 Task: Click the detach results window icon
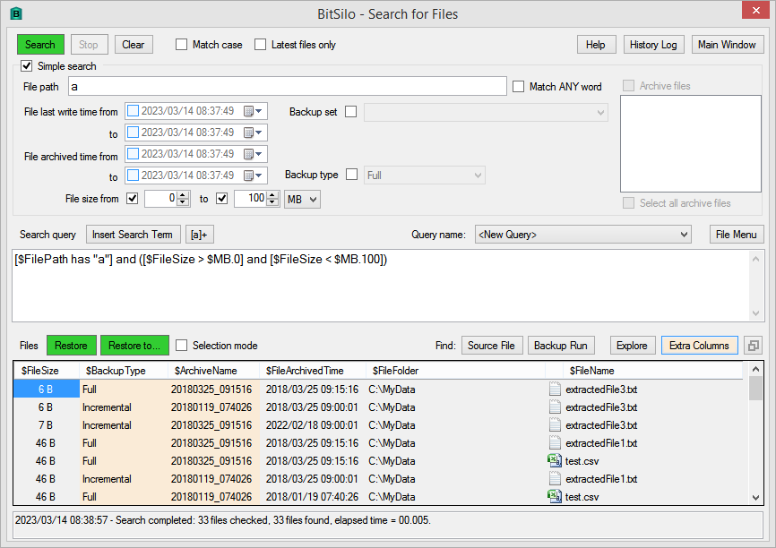(754, 346)
